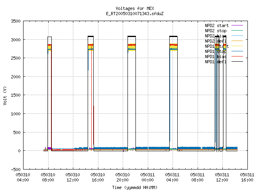
Task: Click the light blue NPD2 bias legend line
Action: tap(237, 36)
